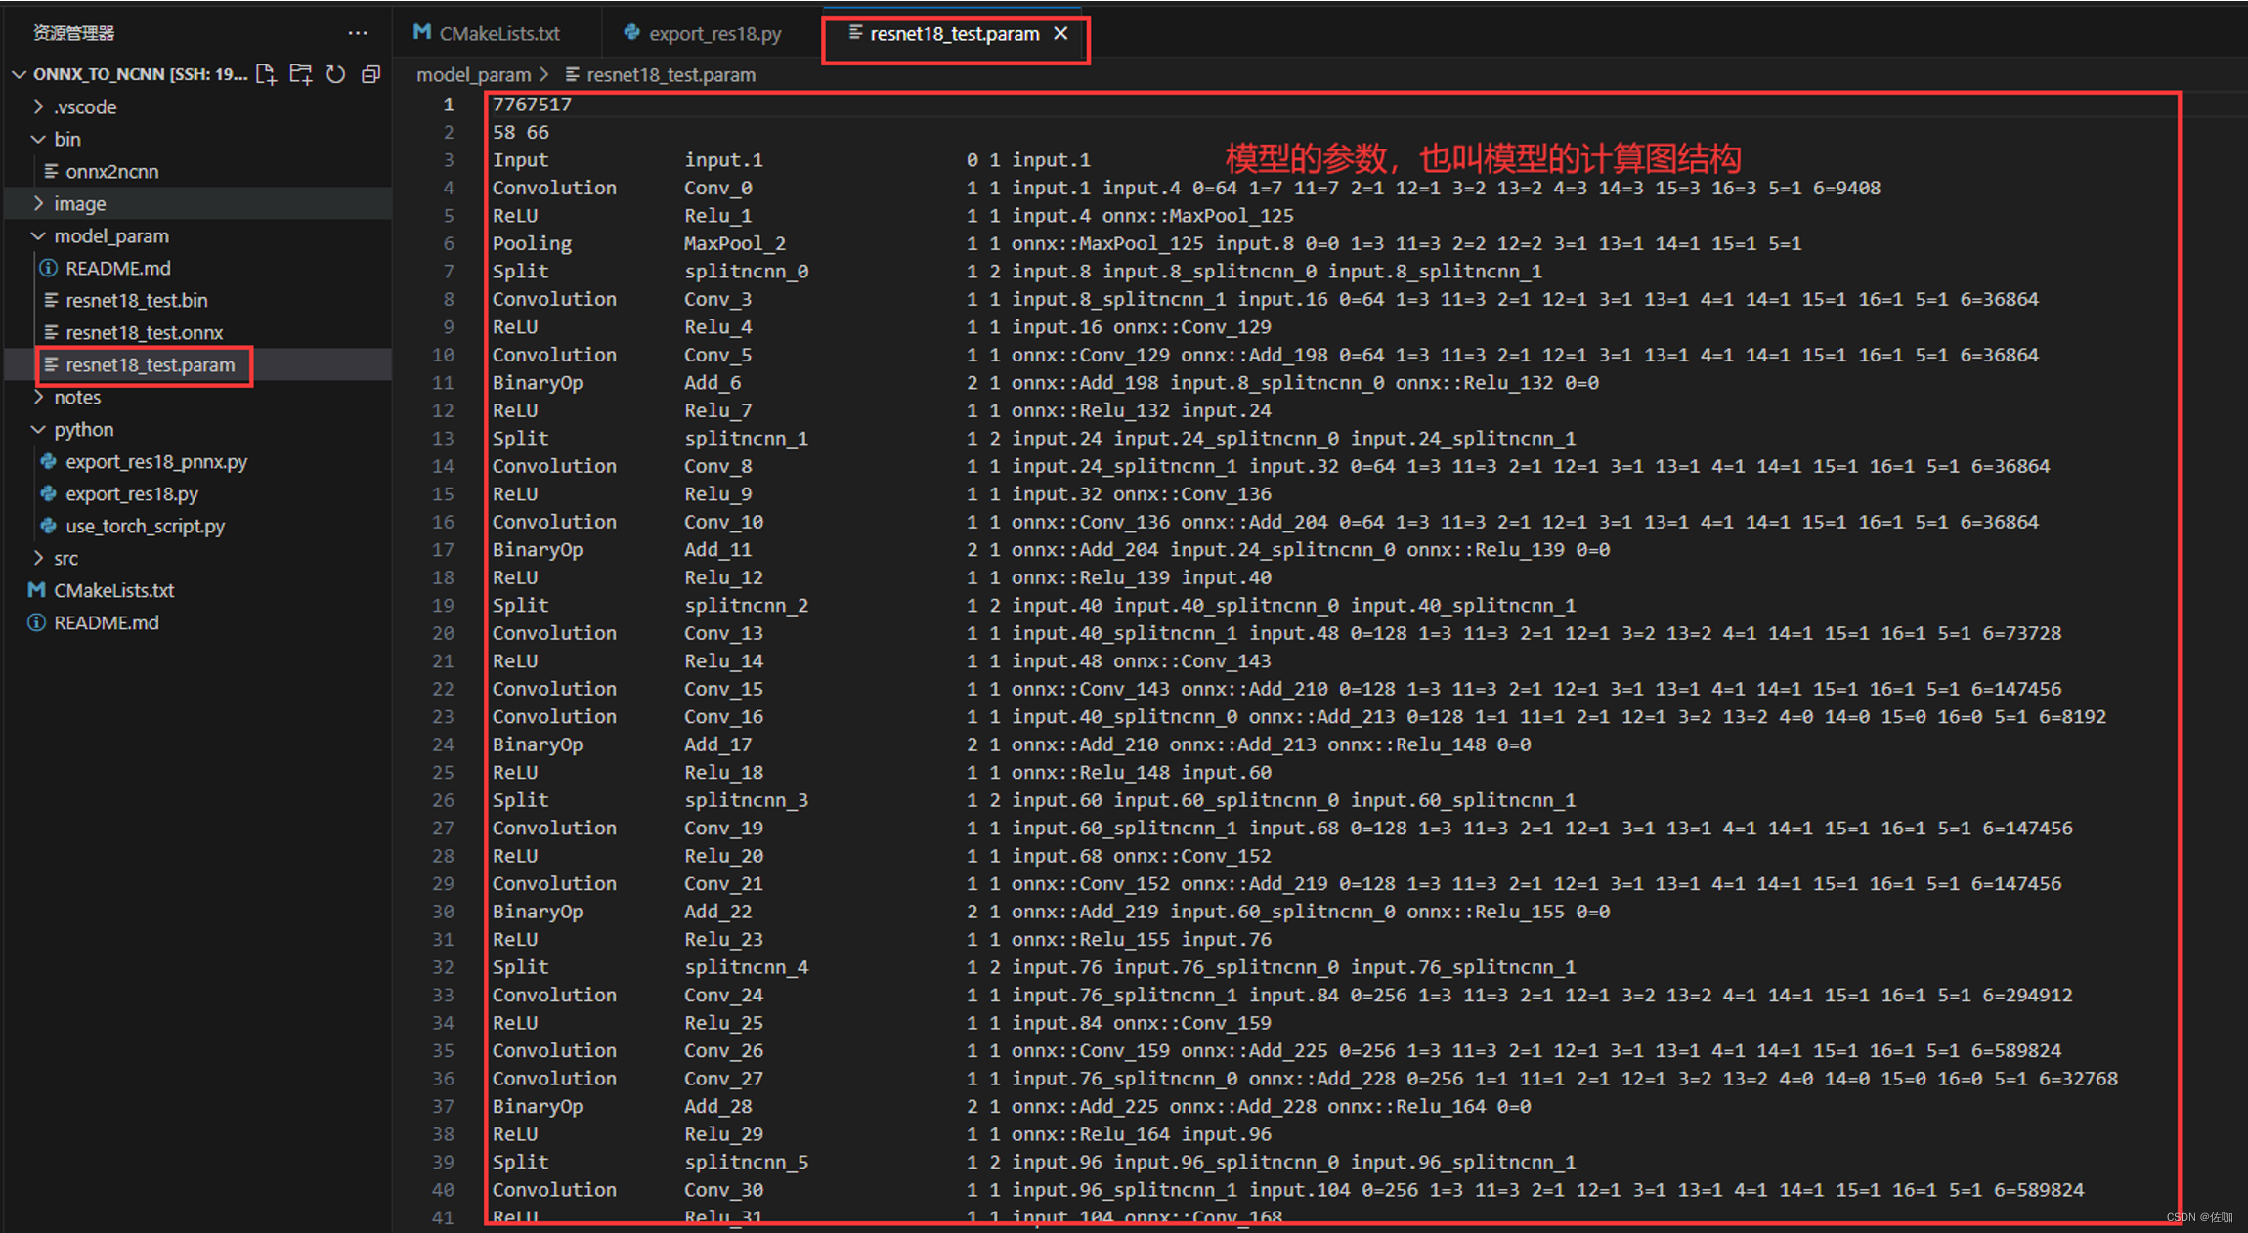Click the Python icon of use_torch_script.py
The width and height of the screenshot is (2248, 1233).
point(48,526)
